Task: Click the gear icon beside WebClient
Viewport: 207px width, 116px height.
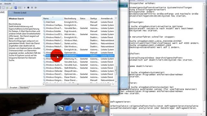Action: click(x=44, y=22)
